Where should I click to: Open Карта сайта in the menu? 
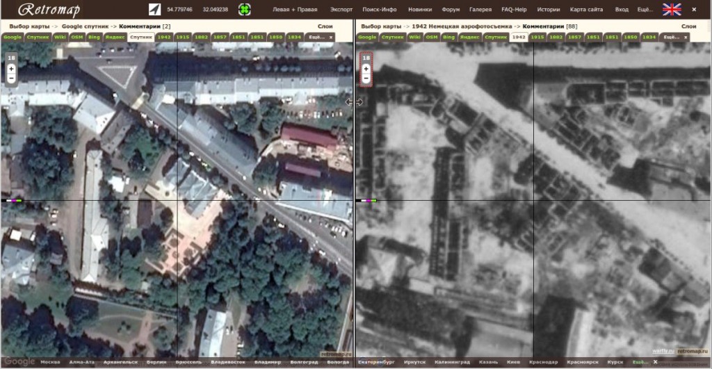point(586,10)
